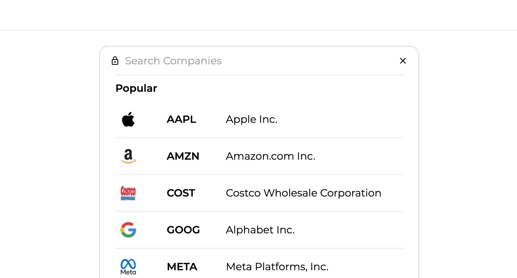Viewport: 517px width, 278px height.
Task: Close the company search panel
Action: [403, 61]
